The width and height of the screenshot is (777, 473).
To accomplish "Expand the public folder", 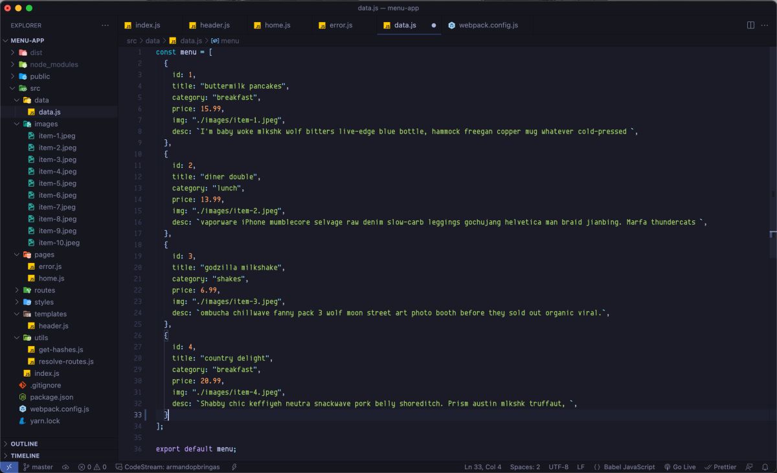I will point(59,76).
